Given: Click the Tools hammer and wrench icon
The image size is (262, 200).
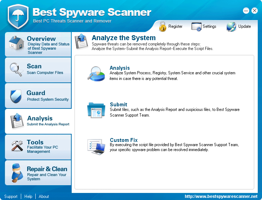Looking at the screenshot, I should [17, 146].
